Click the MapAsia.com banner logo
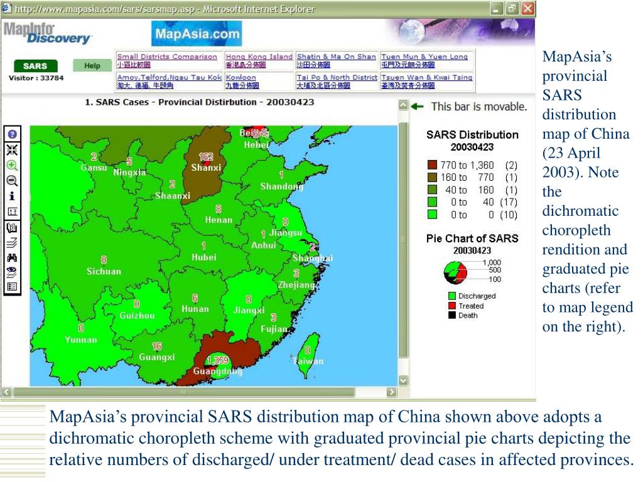Image resolution: width=643 pixels, height=482 pixels. [x=197, y=34]
